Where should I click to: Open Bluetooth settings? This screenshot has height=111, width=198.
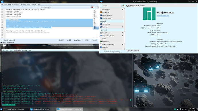[112, 47]
